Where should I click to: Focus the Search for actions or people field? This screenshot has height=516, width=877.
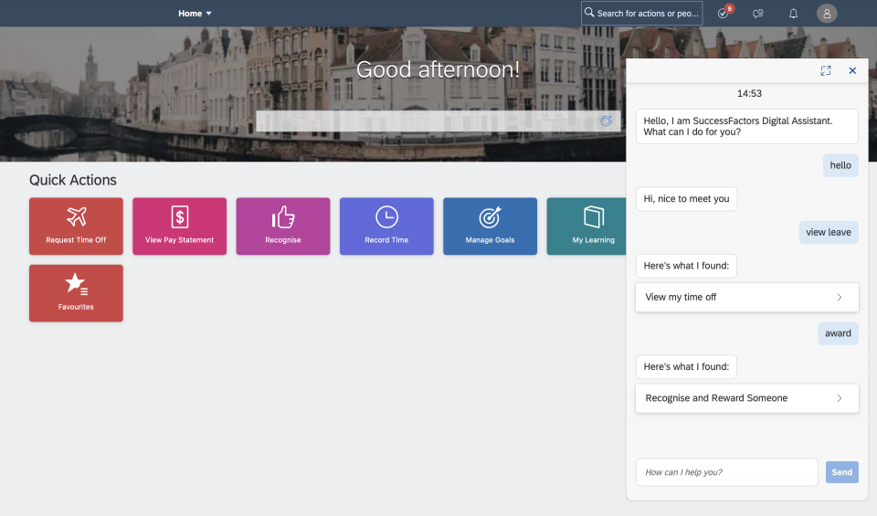coord(641,13)
